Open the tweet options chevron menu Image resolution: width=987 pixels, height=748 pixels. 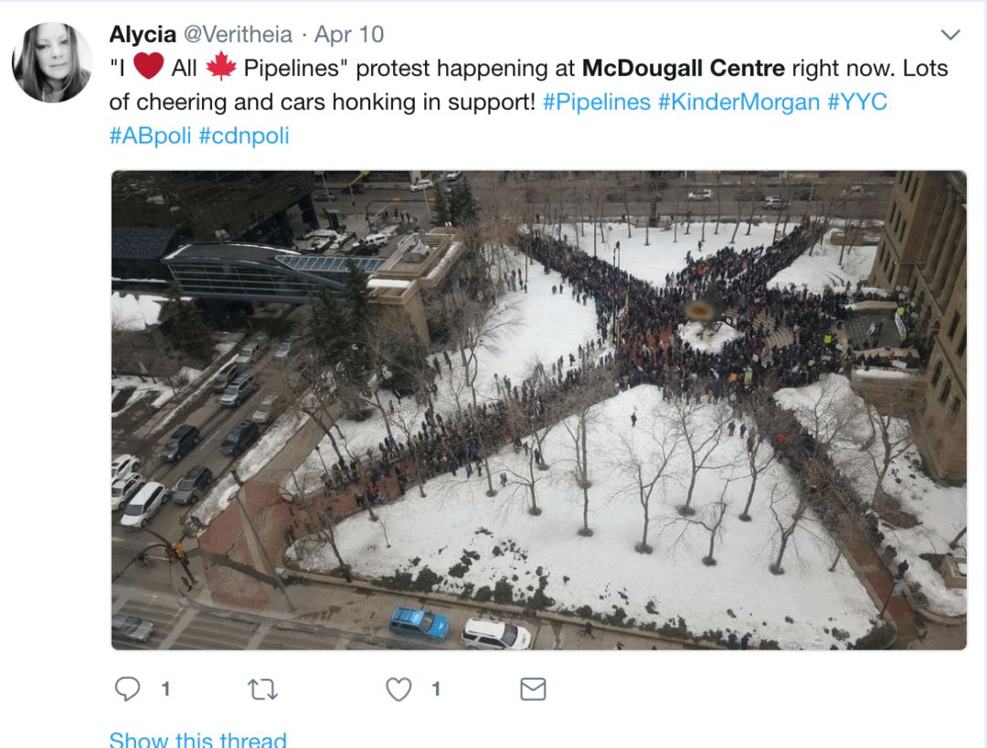[950, 35]
